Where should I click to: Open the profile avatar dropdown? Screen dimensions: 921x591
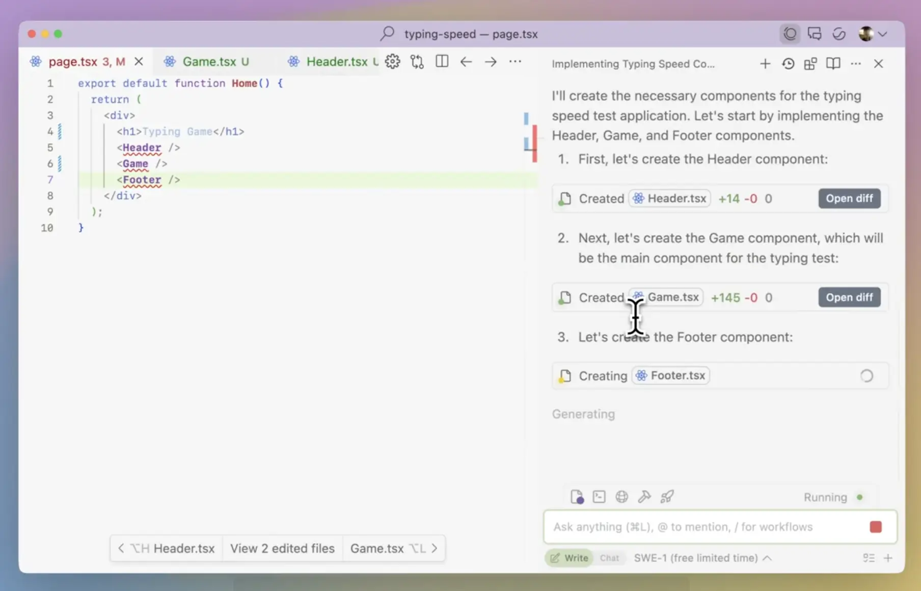[873, 34]
